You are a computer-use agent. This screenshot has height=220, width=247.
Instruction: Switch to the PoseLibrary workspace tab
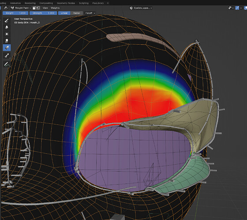coord(98,3)
